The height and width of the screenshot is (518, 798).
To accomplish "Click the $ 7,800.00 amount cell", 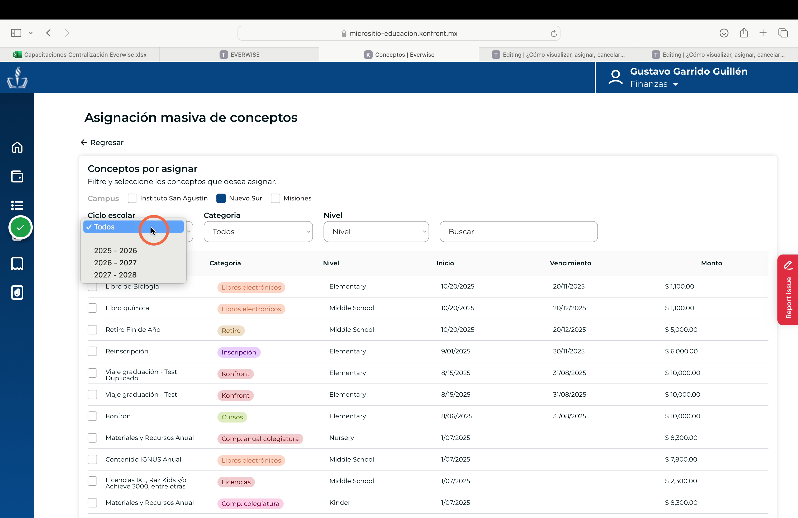I will tap(681, 459).
